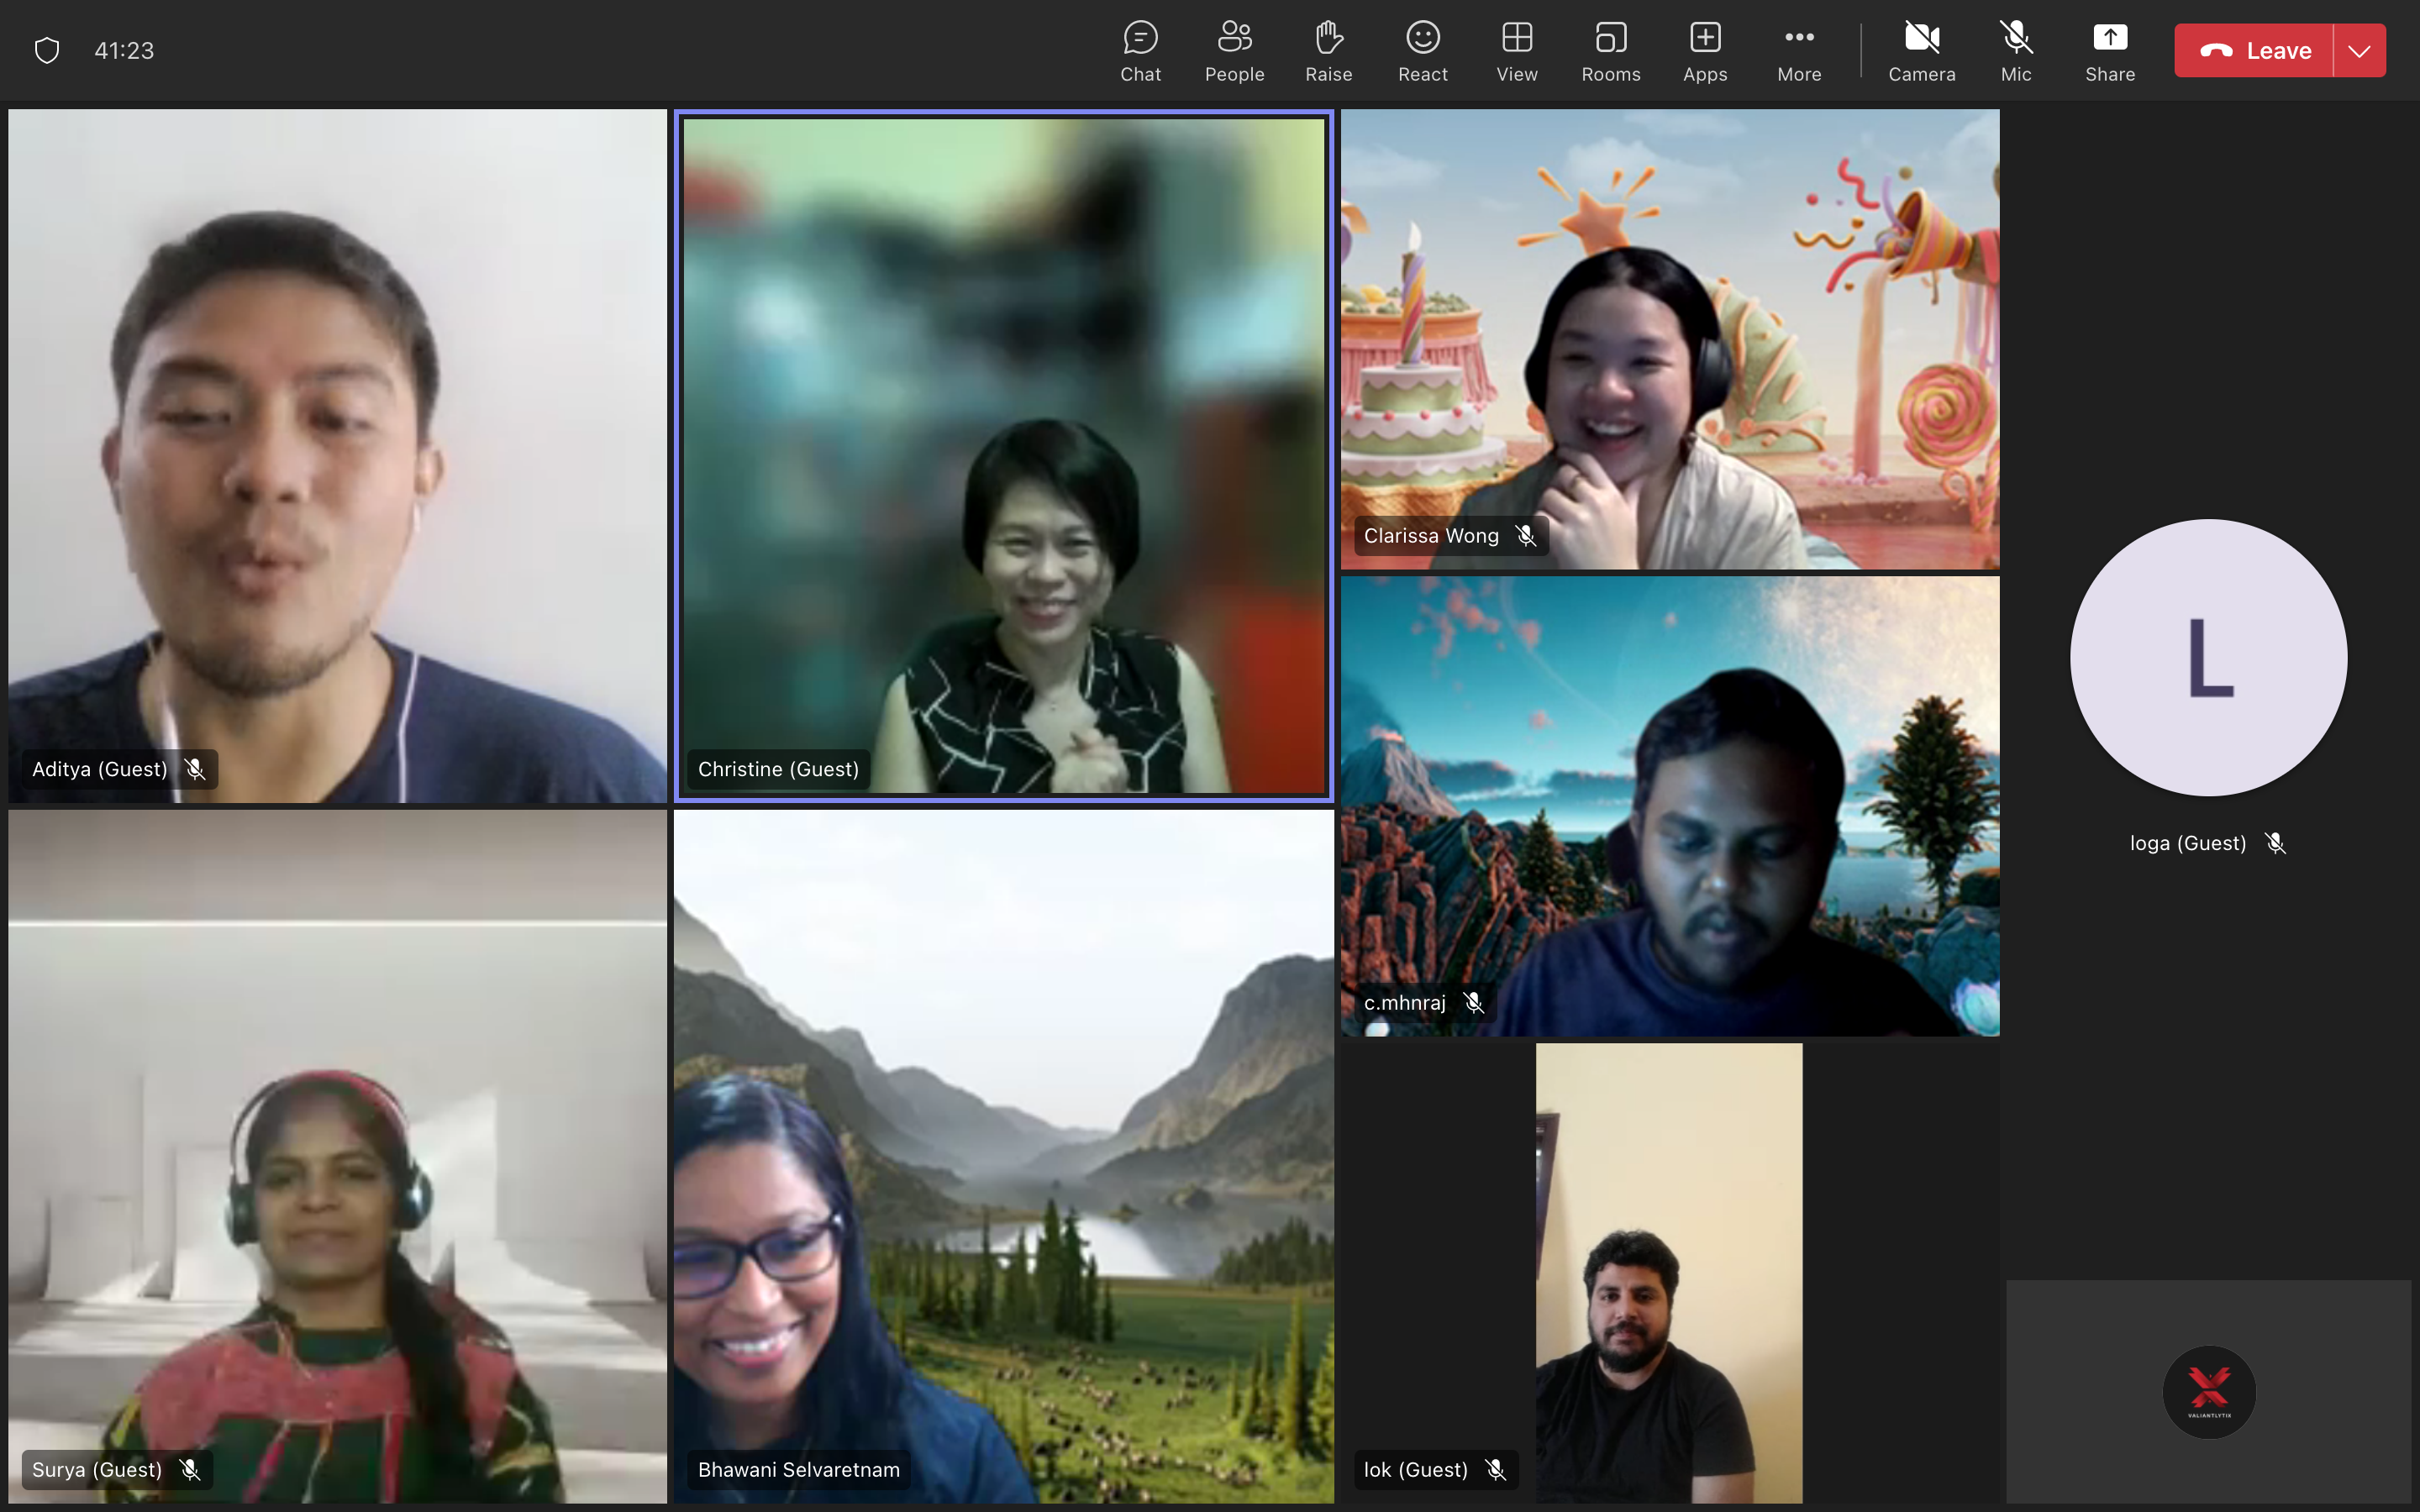
Task: Click Bhawani Selvaretnam's video tile
Action: [x=1003, y=1156]
